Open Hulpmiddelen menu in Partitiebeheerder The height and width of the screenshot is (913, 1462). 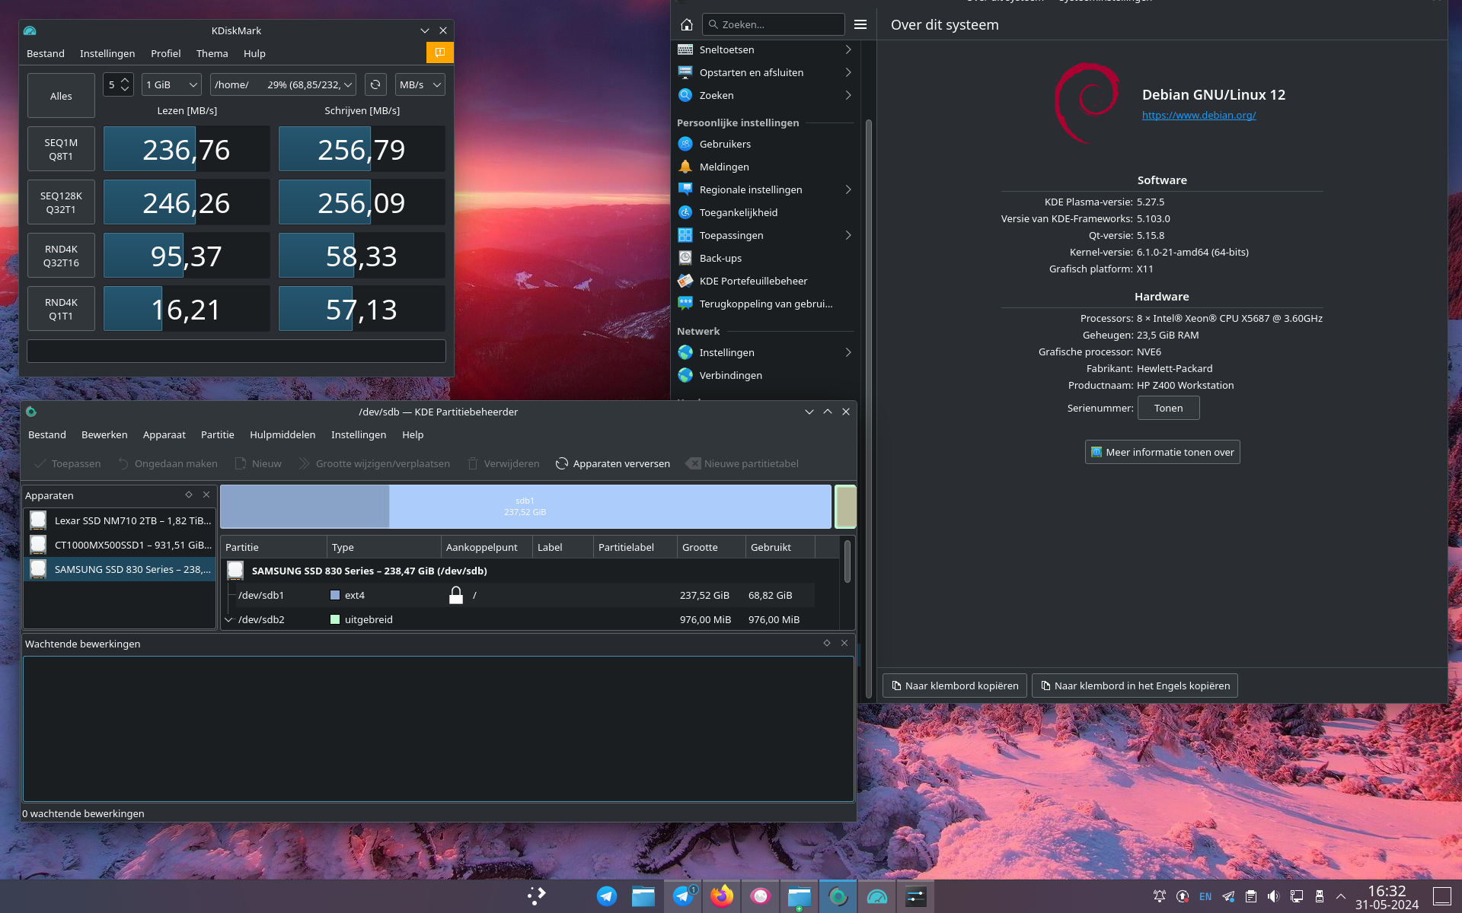[283, 434]
